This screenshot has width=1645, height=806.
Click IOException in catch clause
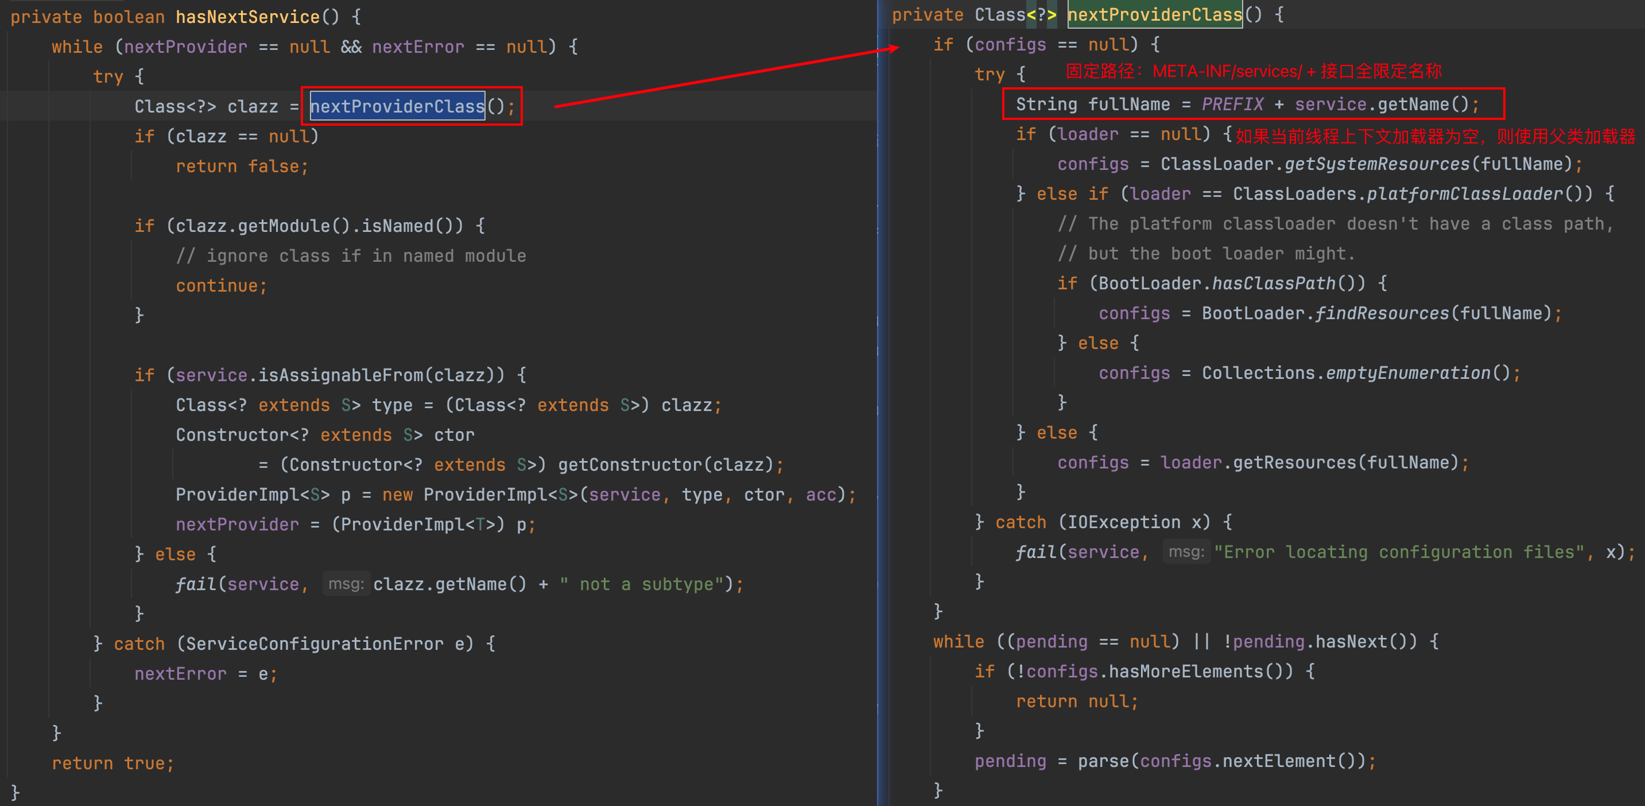[x=1124, y=522]
